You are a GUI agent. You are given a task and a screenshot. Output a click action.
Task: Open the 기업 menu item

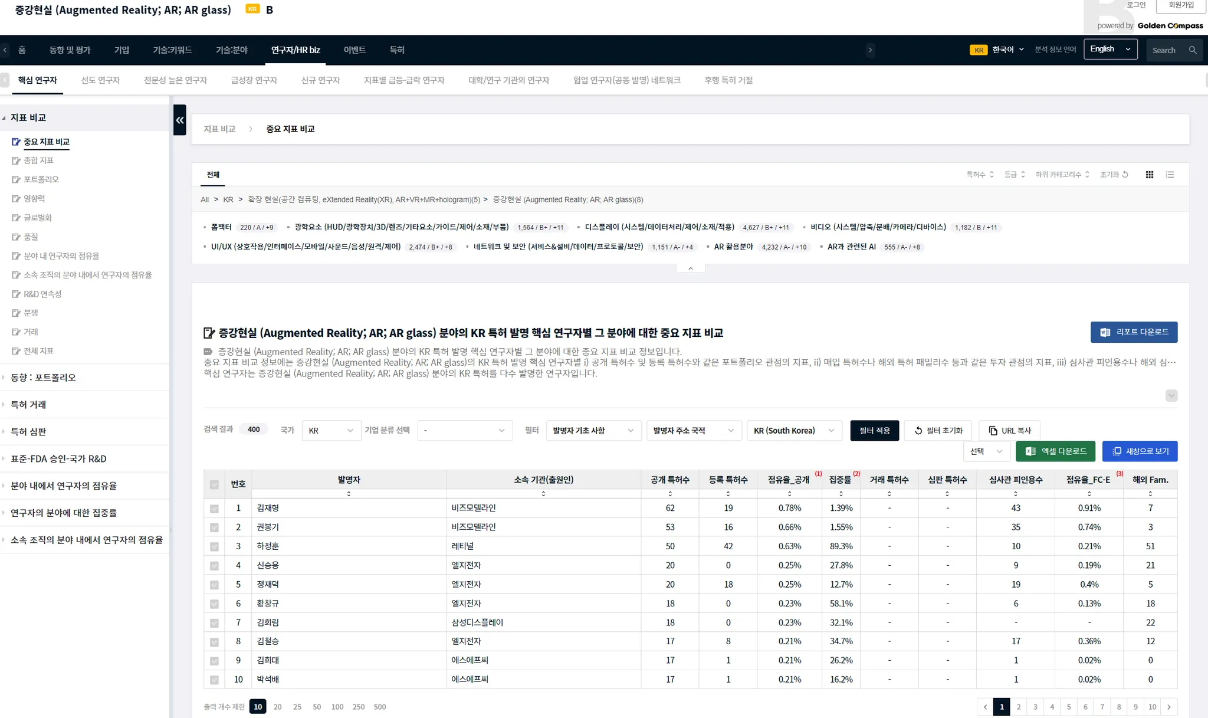coord(122,50)
